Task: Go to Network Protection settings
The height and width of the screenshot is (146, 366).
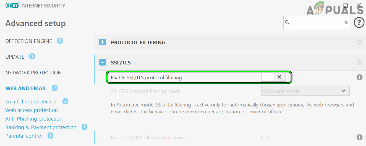Action: (33, 73)
